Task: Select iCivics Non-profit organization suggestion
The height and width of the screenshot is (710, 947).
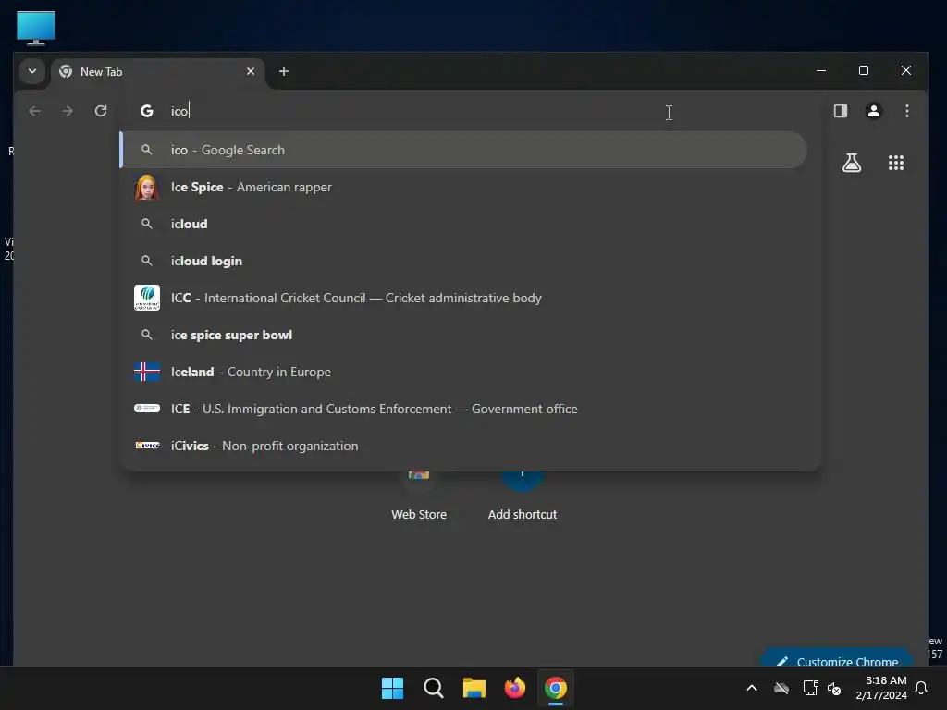Action: click(x=463, y=446)
